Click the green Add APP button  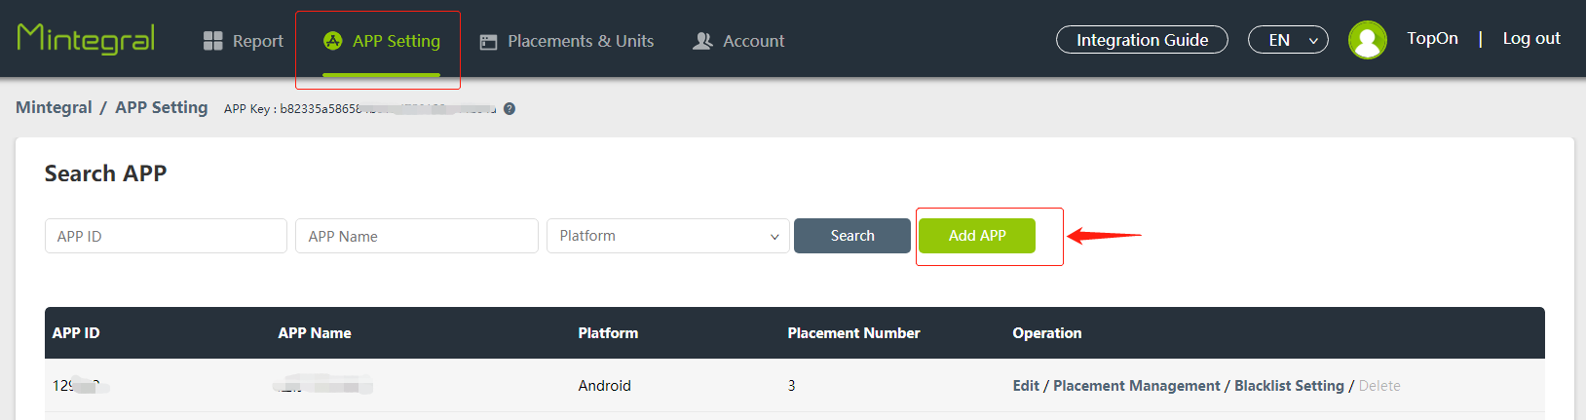pos(977,236)
